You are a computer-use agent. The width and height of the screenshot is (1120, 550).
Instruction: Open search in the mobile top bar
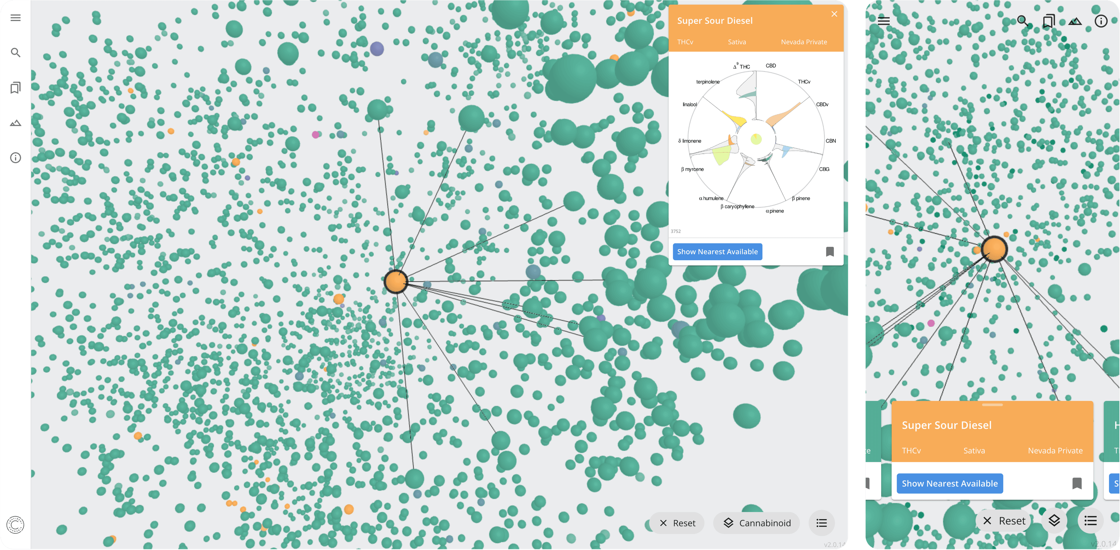[1023, 21]
